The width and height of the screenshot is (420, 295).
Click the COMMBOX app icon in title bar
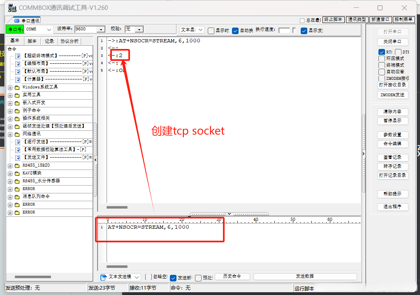pyautogui.click(x=12, y=8)
